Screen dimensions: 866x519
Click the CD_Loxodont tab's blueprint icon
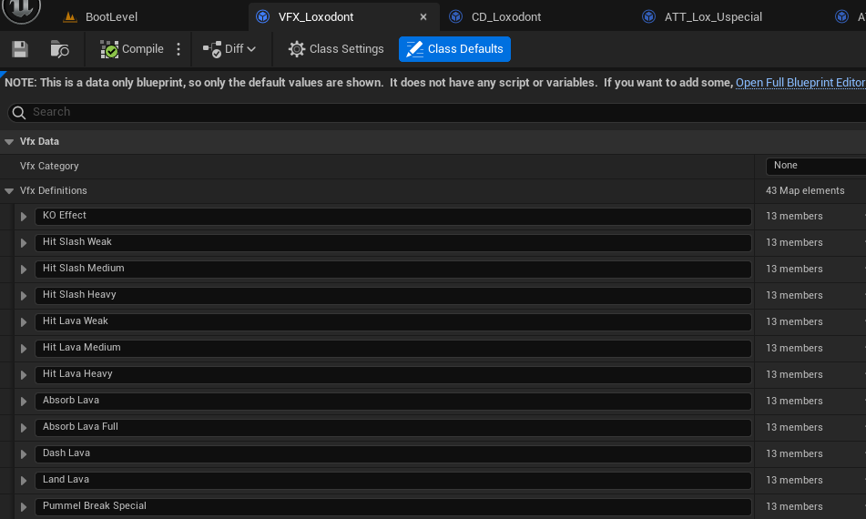455,16
